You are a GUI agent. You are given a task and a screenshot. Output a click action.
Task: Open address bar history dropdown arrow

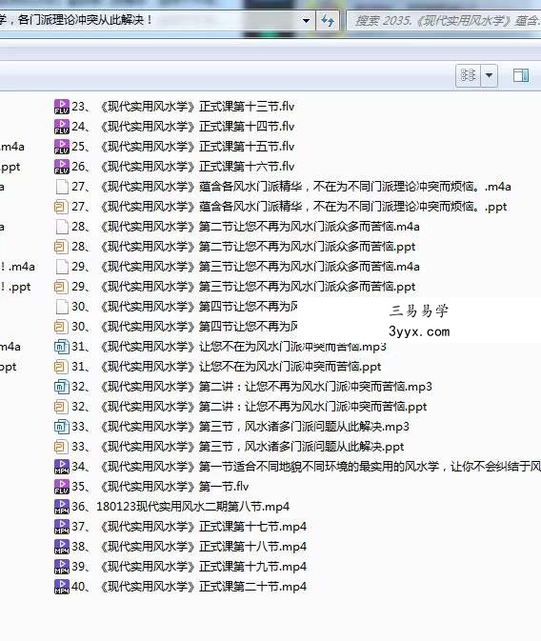pos(306,20)
